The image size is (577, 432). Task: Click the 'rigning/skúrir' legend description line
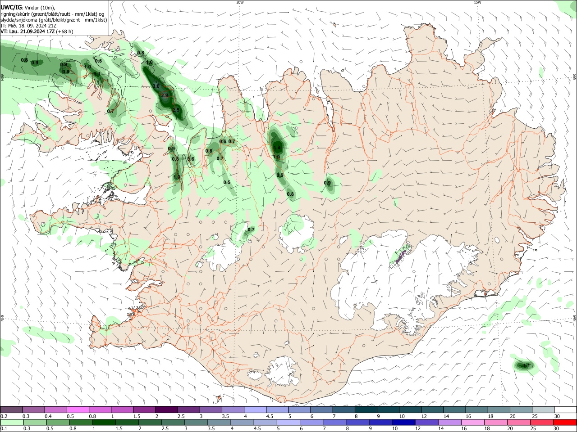(x=52, y=14)
